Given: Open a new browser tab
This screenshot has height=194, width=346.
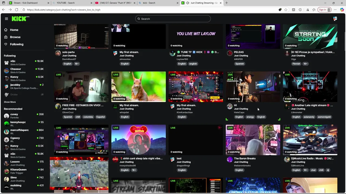Looking at the screenshot, I should point(227,3).
